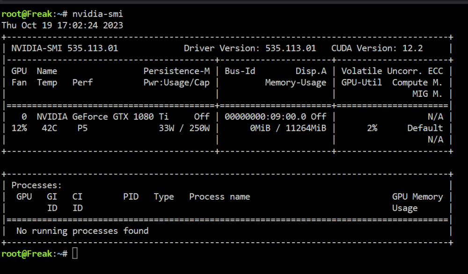468x274 pixels.
Task: Click the Persistence-M column header
Action: tap(177, 71)
